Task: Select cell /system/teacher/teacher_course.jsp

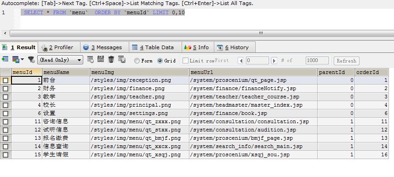Action: [x=253, y=97]
